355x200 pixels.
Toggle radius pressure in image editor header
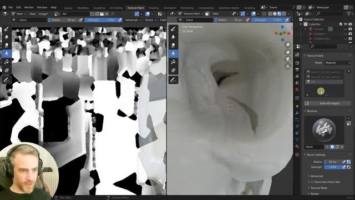[81, 20]
